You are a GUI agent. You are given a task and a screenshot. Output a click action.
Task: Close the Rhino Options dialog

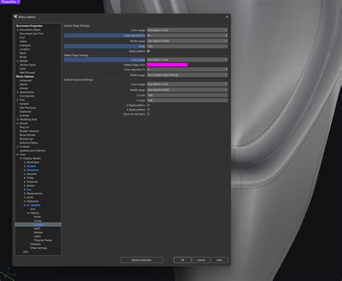(x=227, y=17)
